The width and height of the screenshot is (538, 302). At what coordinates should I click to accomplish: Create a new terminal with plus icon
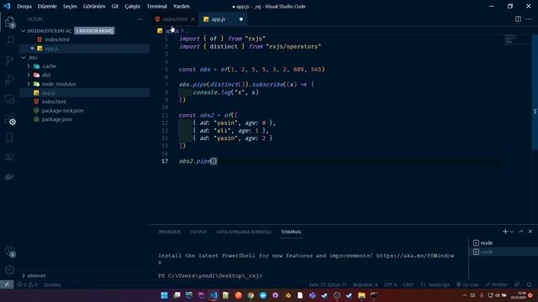[x=505, y=232]
